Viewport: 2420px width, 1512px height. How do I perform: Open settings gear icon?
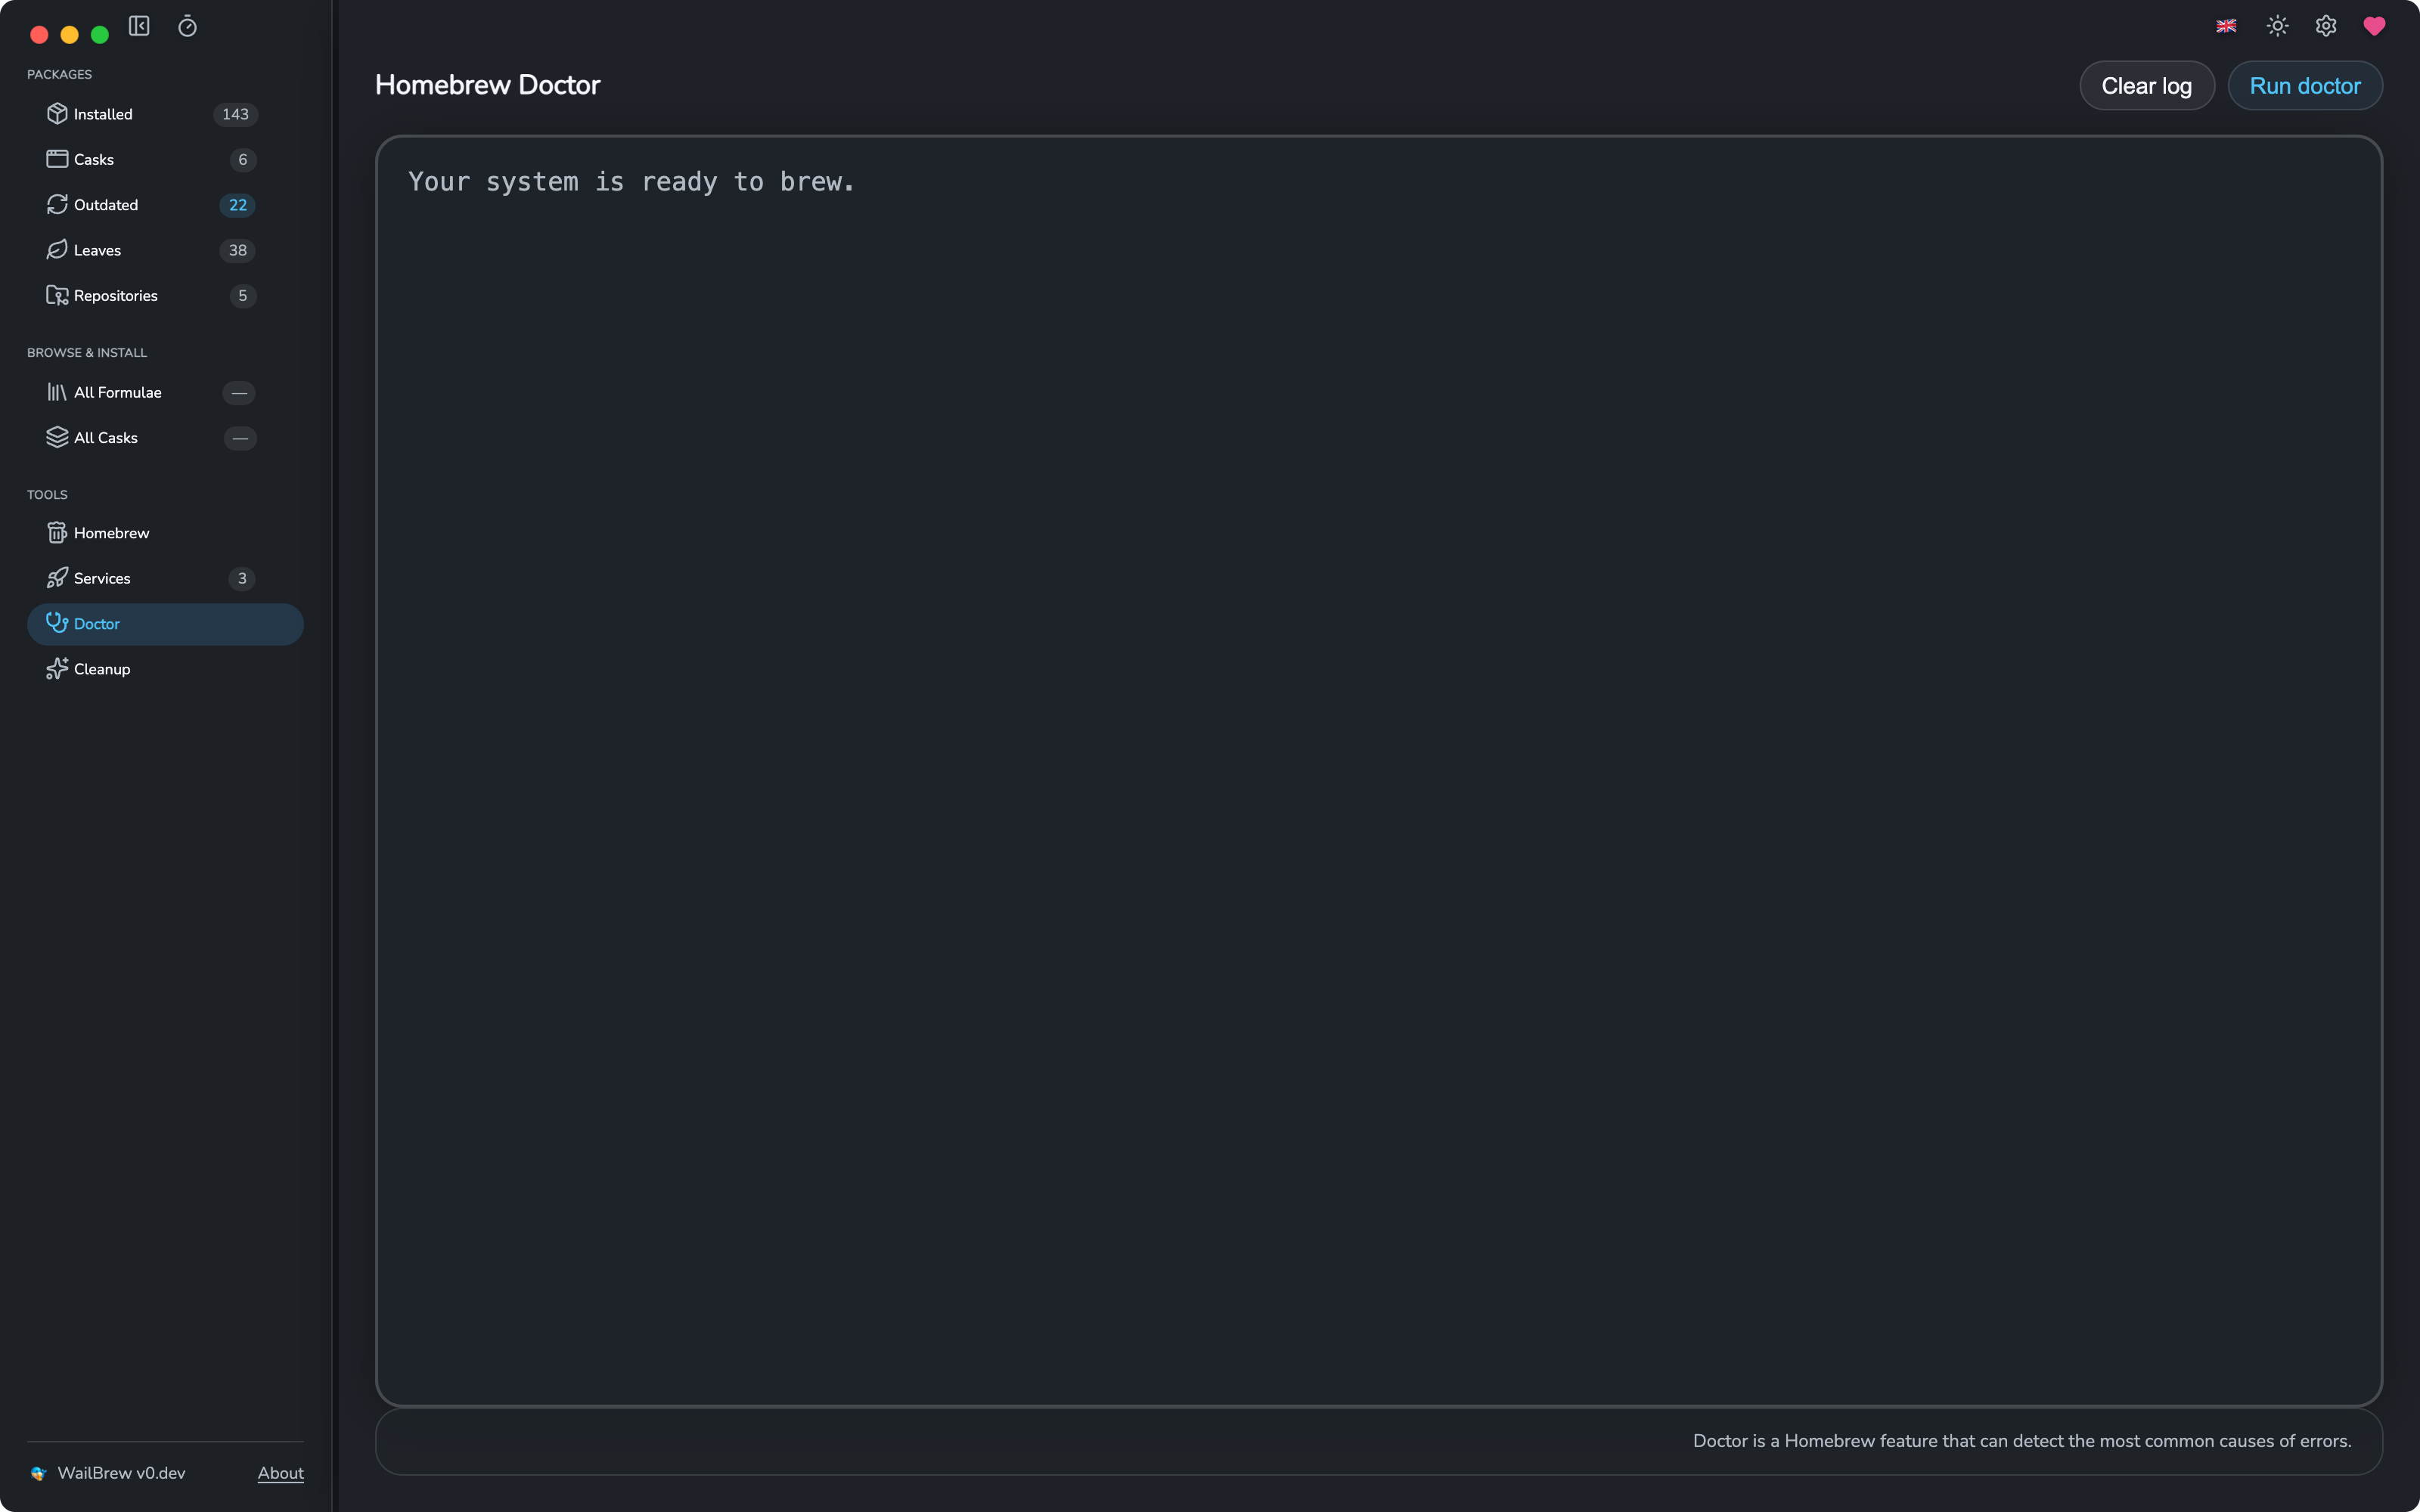(x=2326, y=26)
